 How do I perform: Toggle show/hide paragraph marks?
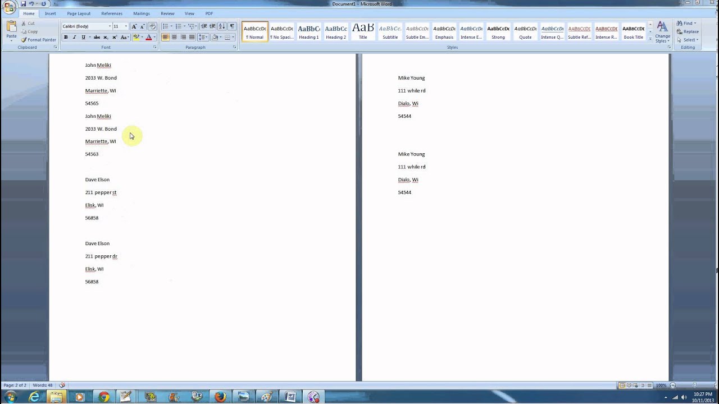[232, 26]
